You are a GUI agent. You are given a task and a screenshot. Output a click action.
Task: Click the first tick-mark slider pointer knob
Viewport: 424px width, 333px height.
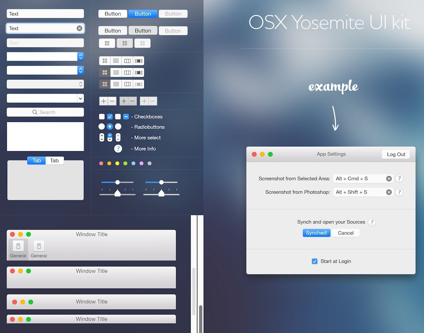[x=117, y=193]
